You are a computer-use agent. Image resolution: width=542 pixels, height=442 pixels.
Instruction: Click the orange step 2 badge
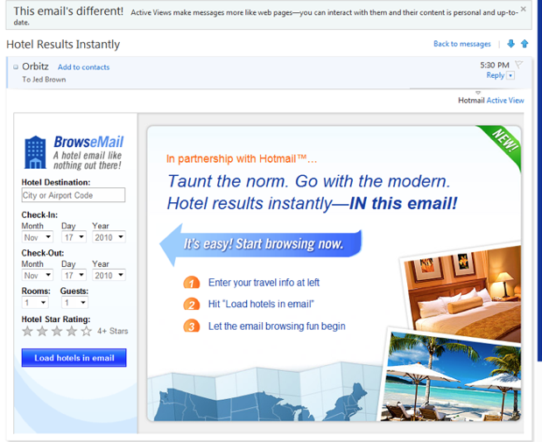point(192,304)
